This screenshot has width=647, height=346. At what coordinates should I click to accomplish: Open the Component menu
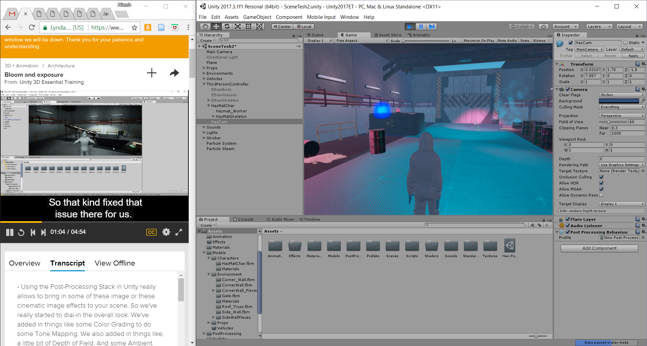coord(289,17)
